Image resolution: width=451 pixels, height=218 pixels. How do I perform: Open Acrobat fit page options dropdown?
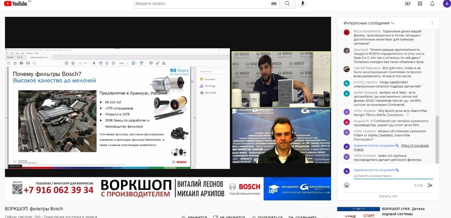coord(134,63)
